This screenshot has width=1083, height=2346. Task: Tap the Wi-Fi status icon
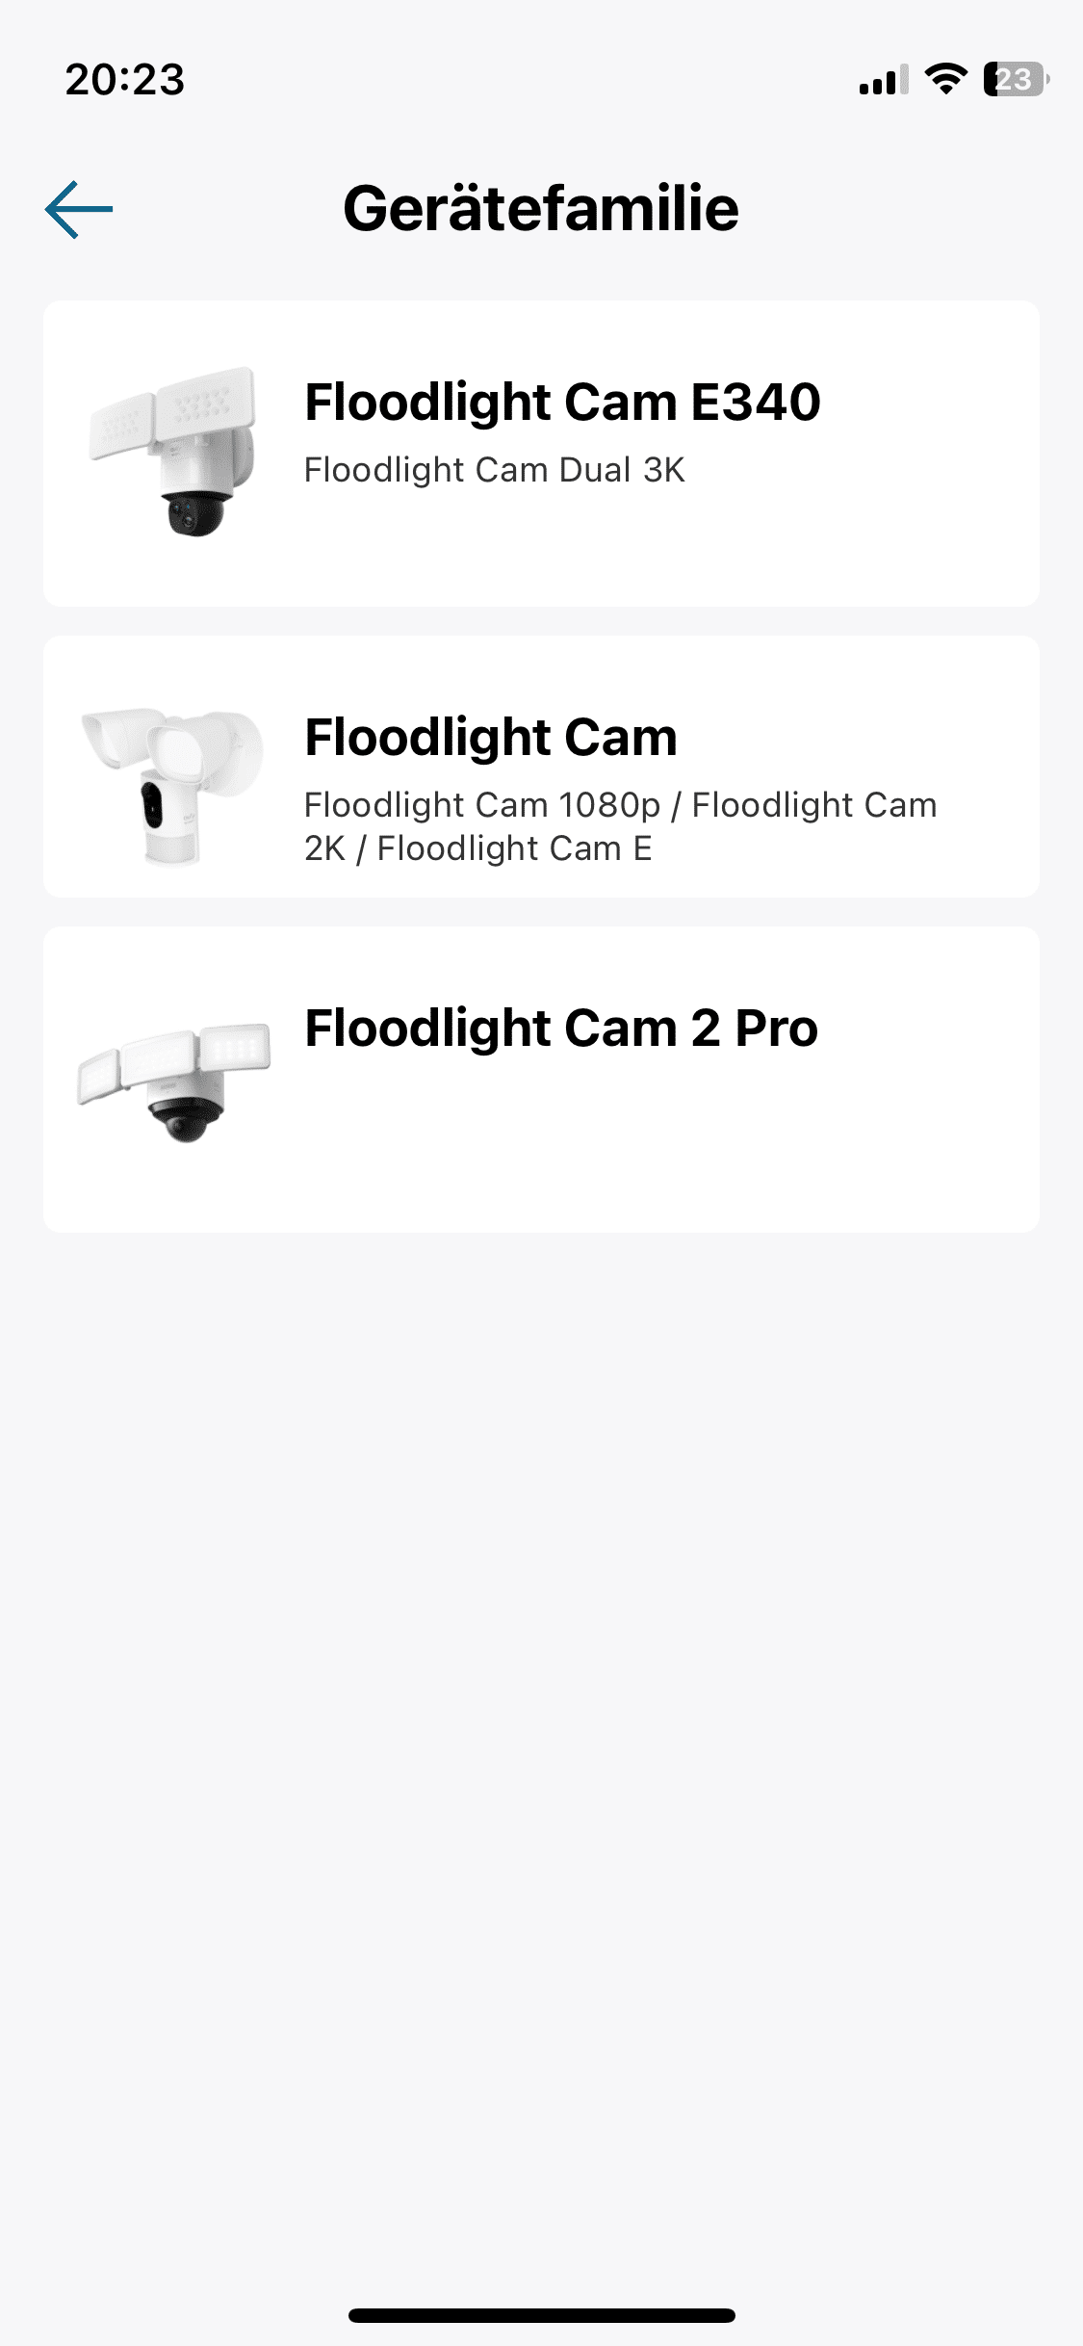[945, 79]
